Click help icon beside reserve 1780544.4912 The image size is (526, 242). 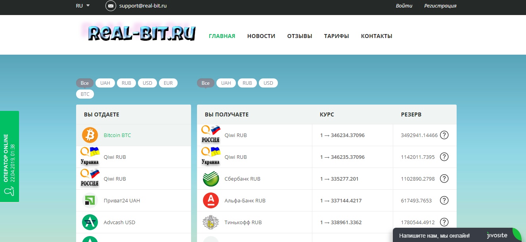tap(444, 222)
